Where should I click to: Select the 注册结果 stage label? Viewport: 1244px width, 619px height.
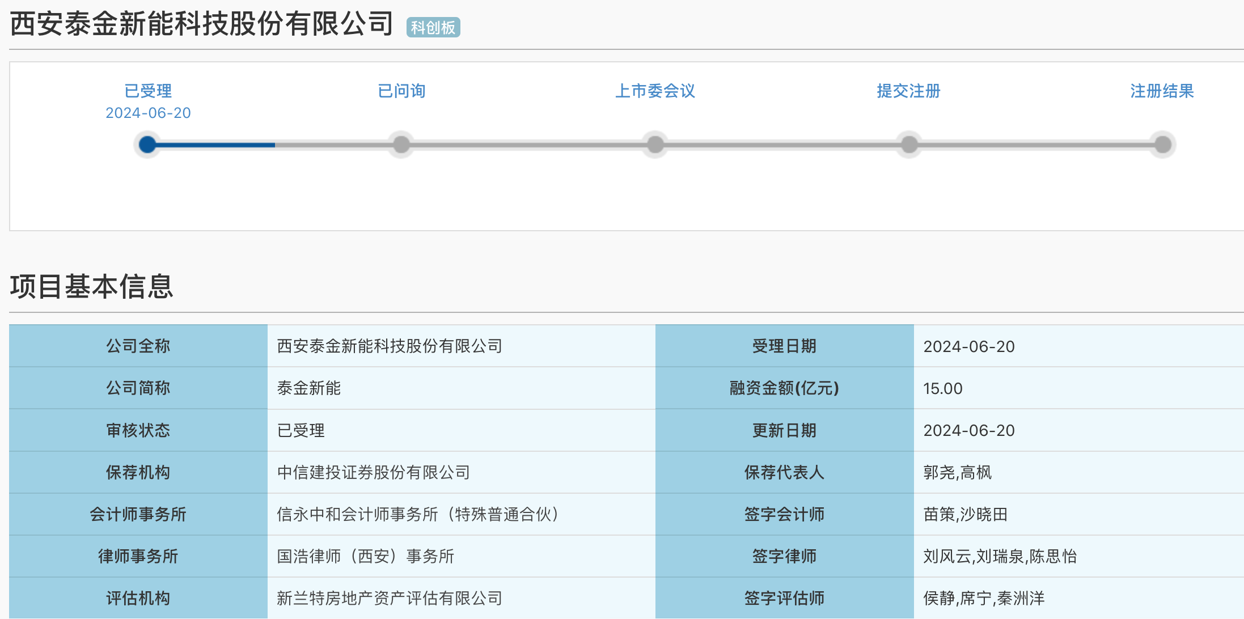(1162, 91)
